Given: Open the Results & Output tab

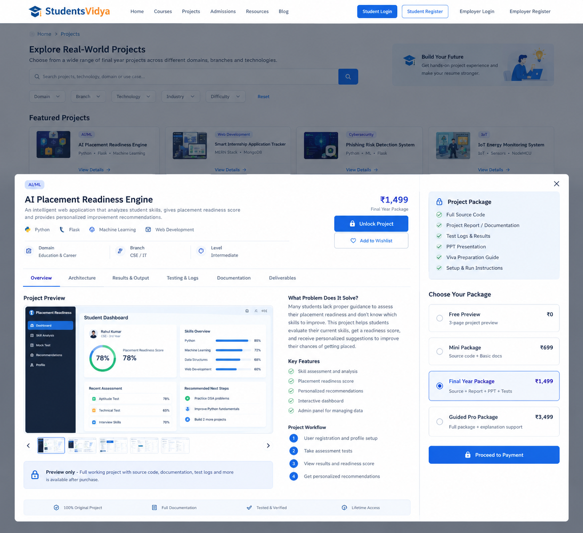Looking at the screenshot, I should click(x=131, y=278).
